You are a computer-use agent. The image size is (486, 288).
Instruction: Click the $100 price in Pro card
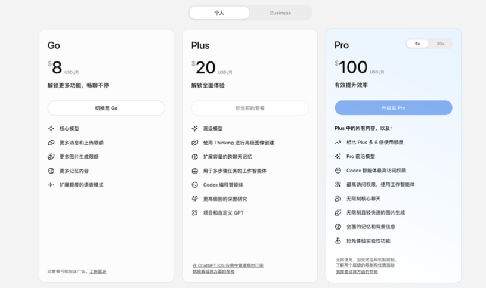(x=351, y=67)
